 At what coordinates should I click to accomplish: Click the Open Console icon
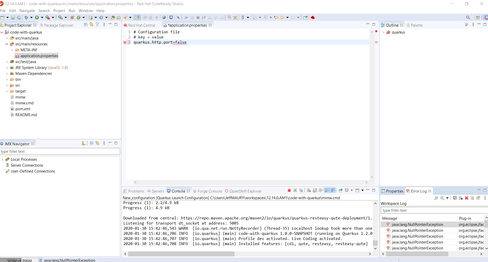point(357,190)
